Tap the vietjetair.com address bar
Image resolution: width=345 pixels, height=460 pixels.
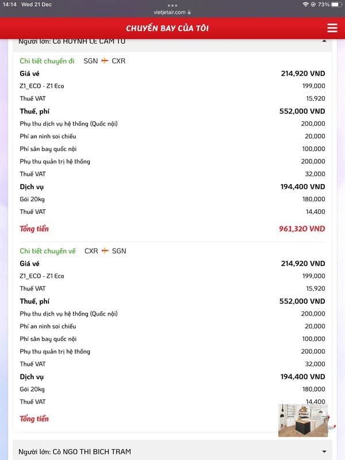tap(170, 12)
